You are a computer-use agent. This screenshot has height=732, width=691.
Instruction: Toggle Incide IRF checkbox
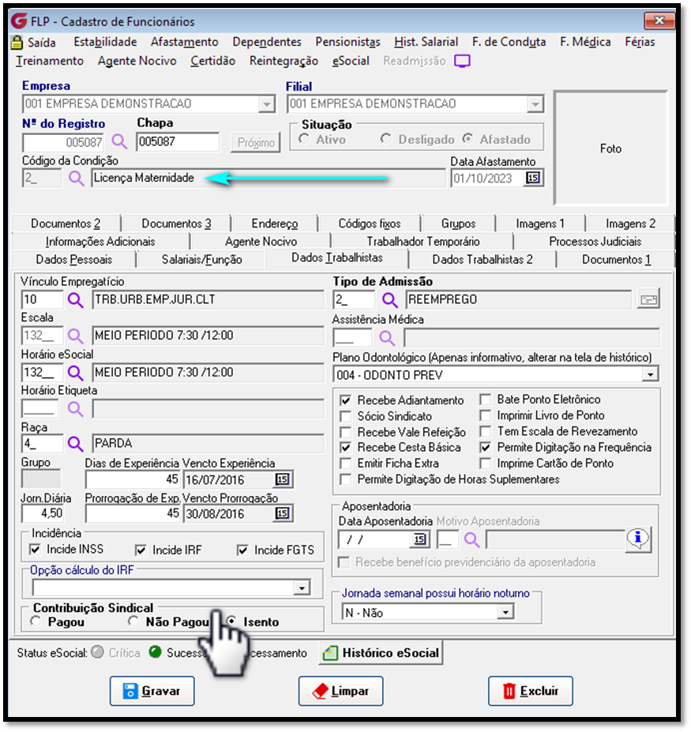[x=141, y=550]
